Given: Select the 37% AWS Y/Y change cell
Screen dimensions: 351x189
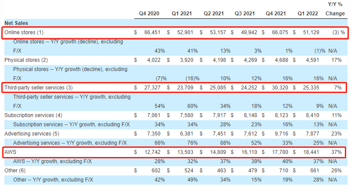Looking at the screenshot, I should point(337,152).
